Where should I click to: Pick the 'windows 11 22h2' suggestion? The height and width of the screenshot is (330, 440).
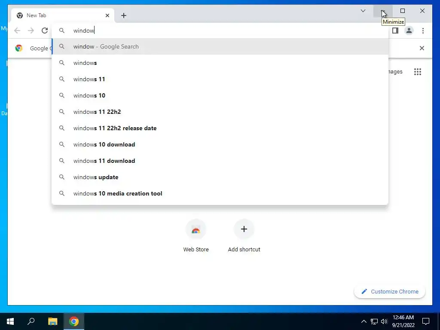[220, 112]
